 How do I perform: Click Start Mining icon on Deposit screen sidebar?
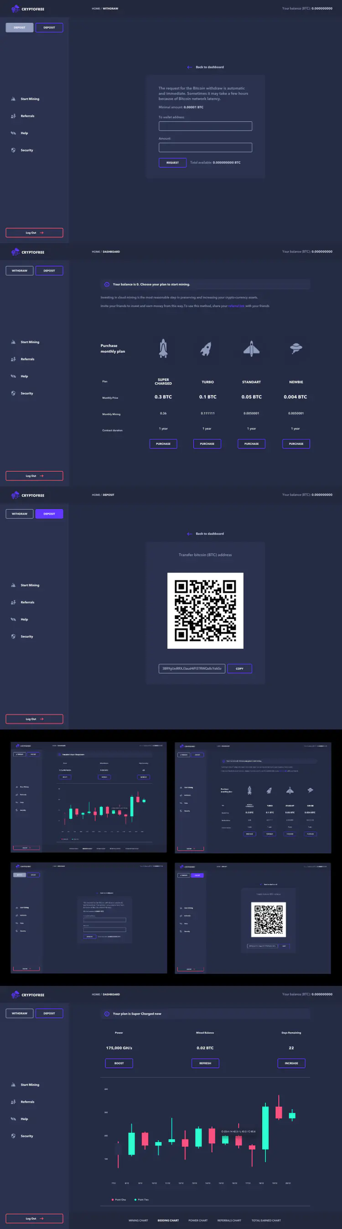pos(13,585)
